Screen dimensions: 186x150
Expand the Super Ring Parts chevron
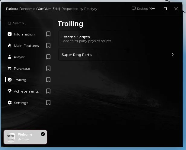pos(173,54)
